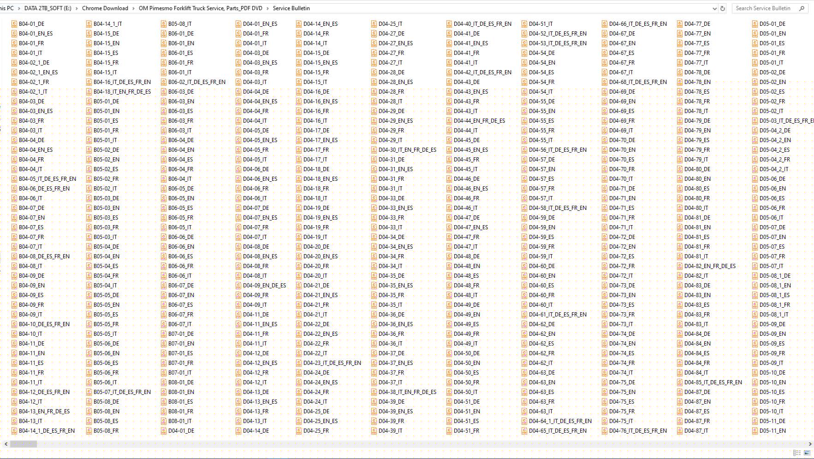Click file name B06-07_FR
Screen dimensions: 814x459
(181, 315)
